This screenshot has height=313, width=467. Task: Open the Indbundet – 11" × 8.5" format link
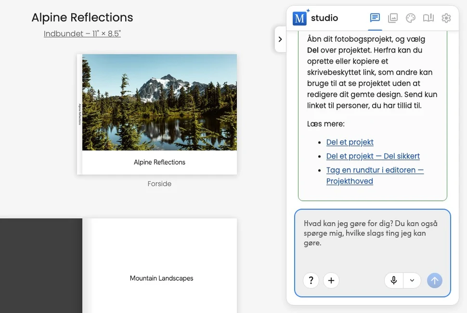[82, 34]
